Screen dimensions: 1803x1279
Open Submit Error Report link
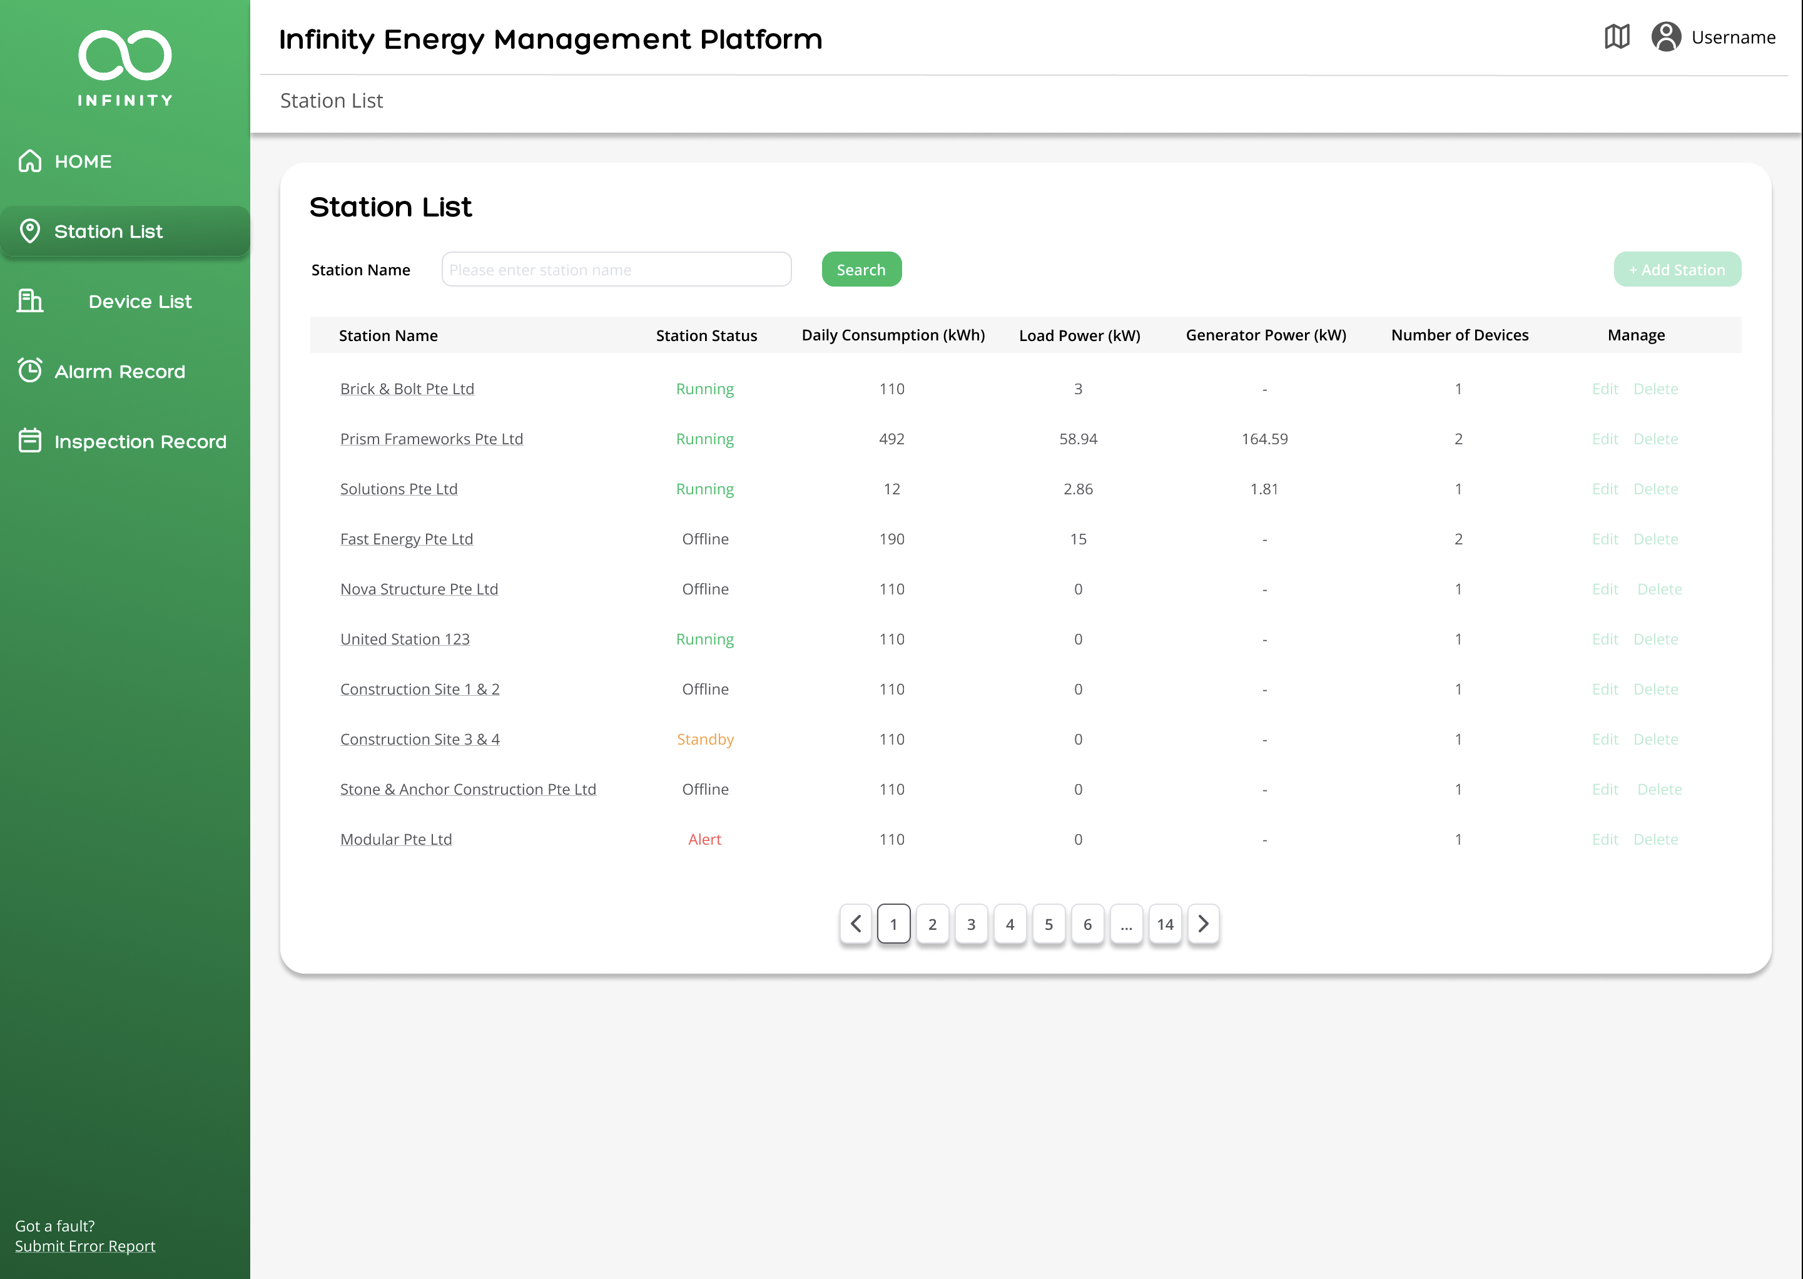(x=85, y=1246)
